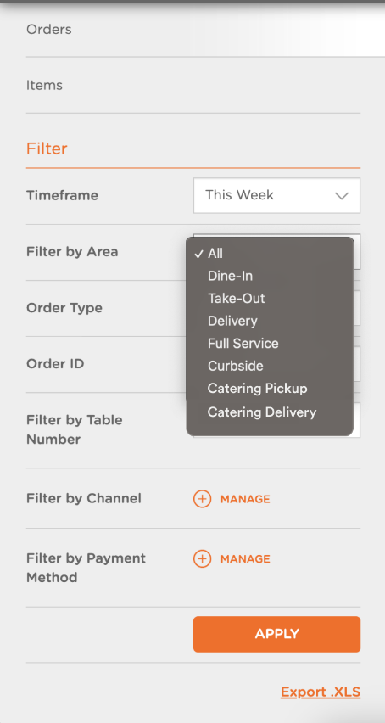Click the Timeframe dropdown chevron arrow
The height and width of the screenshot is (723, 385).
click(x=342, y=195)
